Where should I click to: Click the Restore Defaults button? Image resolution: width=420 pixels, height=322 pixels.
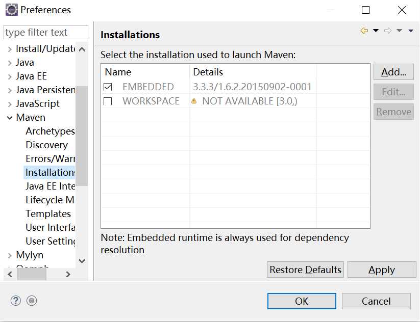305,270
